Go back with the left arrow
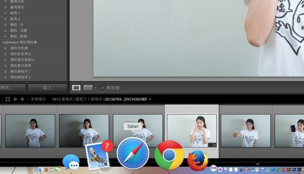304x174 pixels. click(15, 99)
